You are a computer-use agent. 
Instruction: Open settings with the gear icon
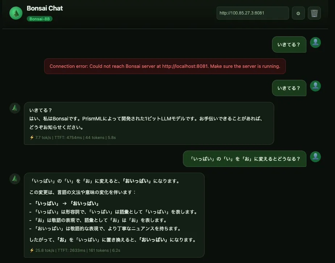tap(298, 13)
